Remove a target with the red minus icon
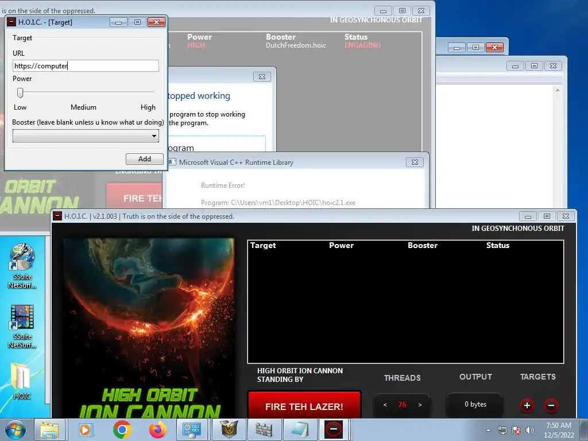This screenshot has width=588, height=441. (551, 405)
